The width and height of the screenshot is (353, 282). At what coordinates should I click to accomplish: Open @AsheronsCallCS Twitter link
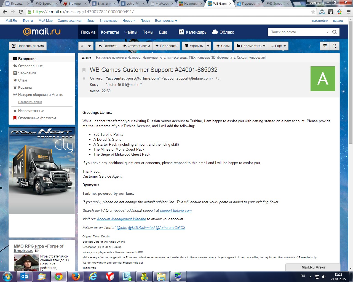(x=170, y=227)
